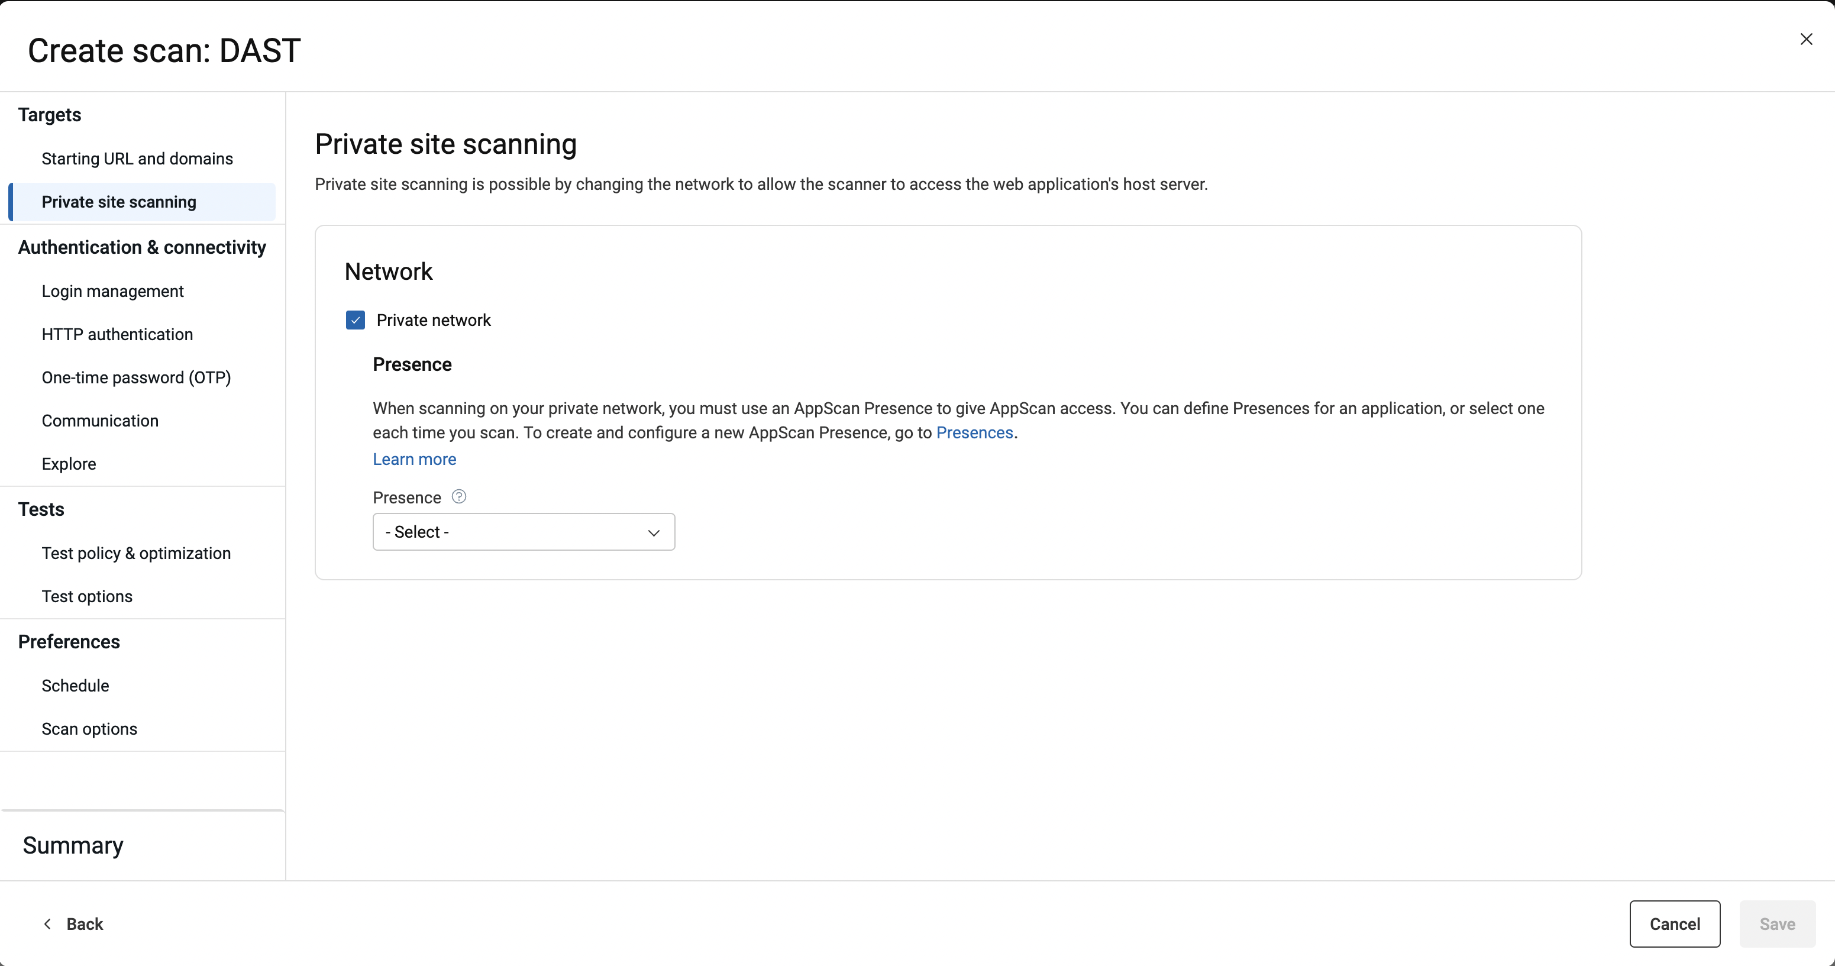Open the Explore section

(69, 464)
